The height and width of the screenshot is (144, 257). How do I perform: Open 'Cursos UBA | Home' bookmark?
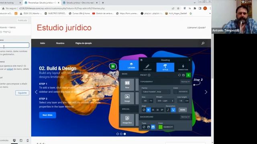coord(80,14)
